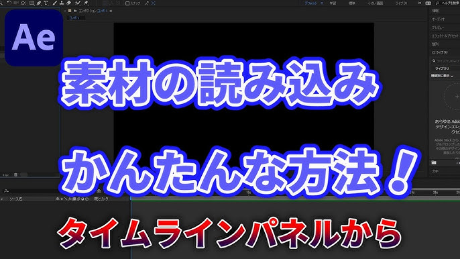Click the 親とリンク column header
460x259 pixels.
click(101, 199)
